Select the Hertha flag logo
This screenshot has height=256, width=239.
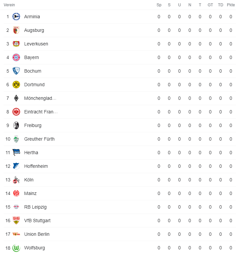tap(16, 153)
